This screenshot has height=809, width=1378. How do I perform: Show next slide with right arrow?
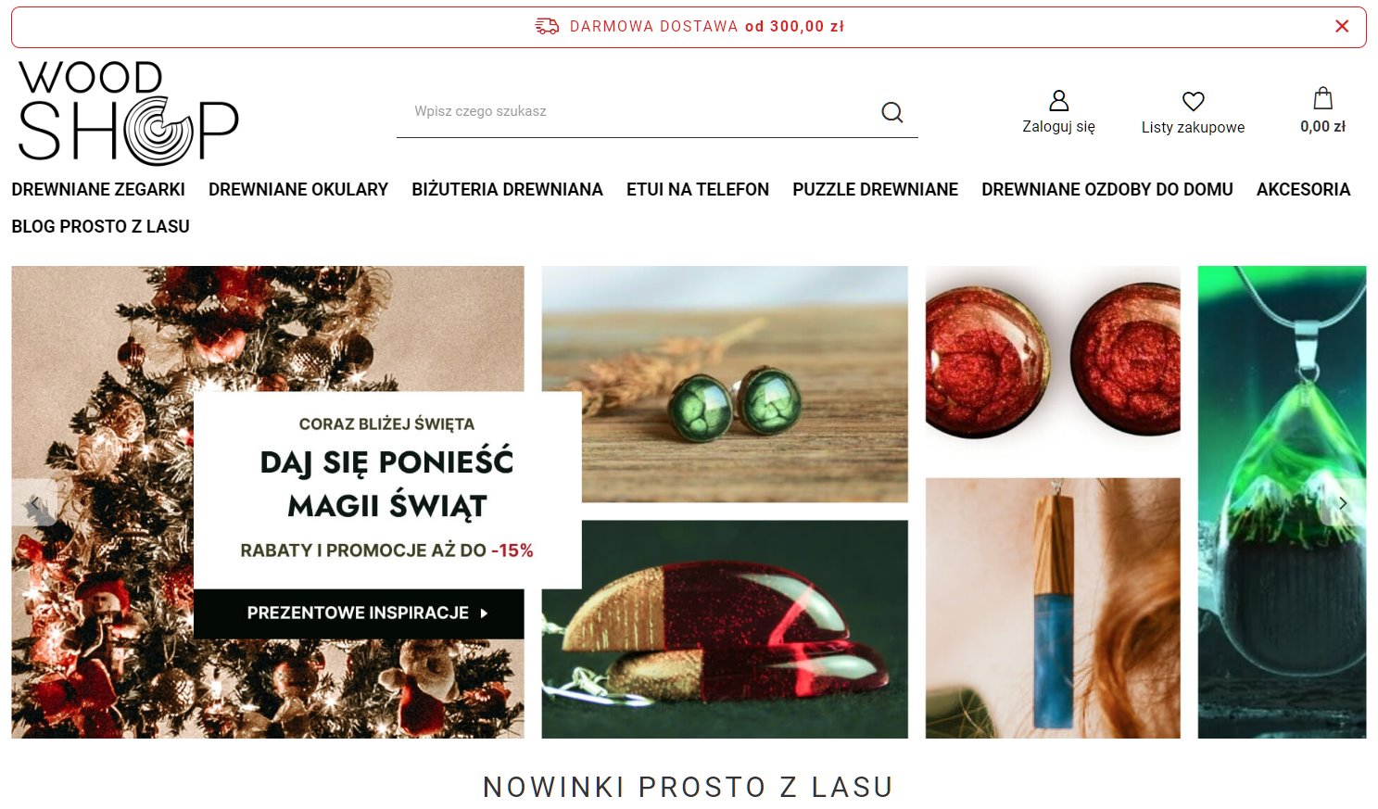[x=1343, y=503]
